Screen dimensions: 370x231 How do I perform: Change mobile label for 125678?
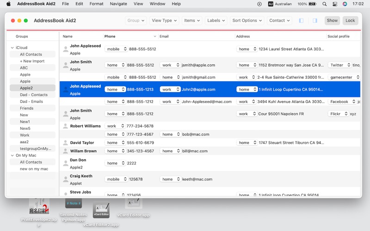coord(116,179)
